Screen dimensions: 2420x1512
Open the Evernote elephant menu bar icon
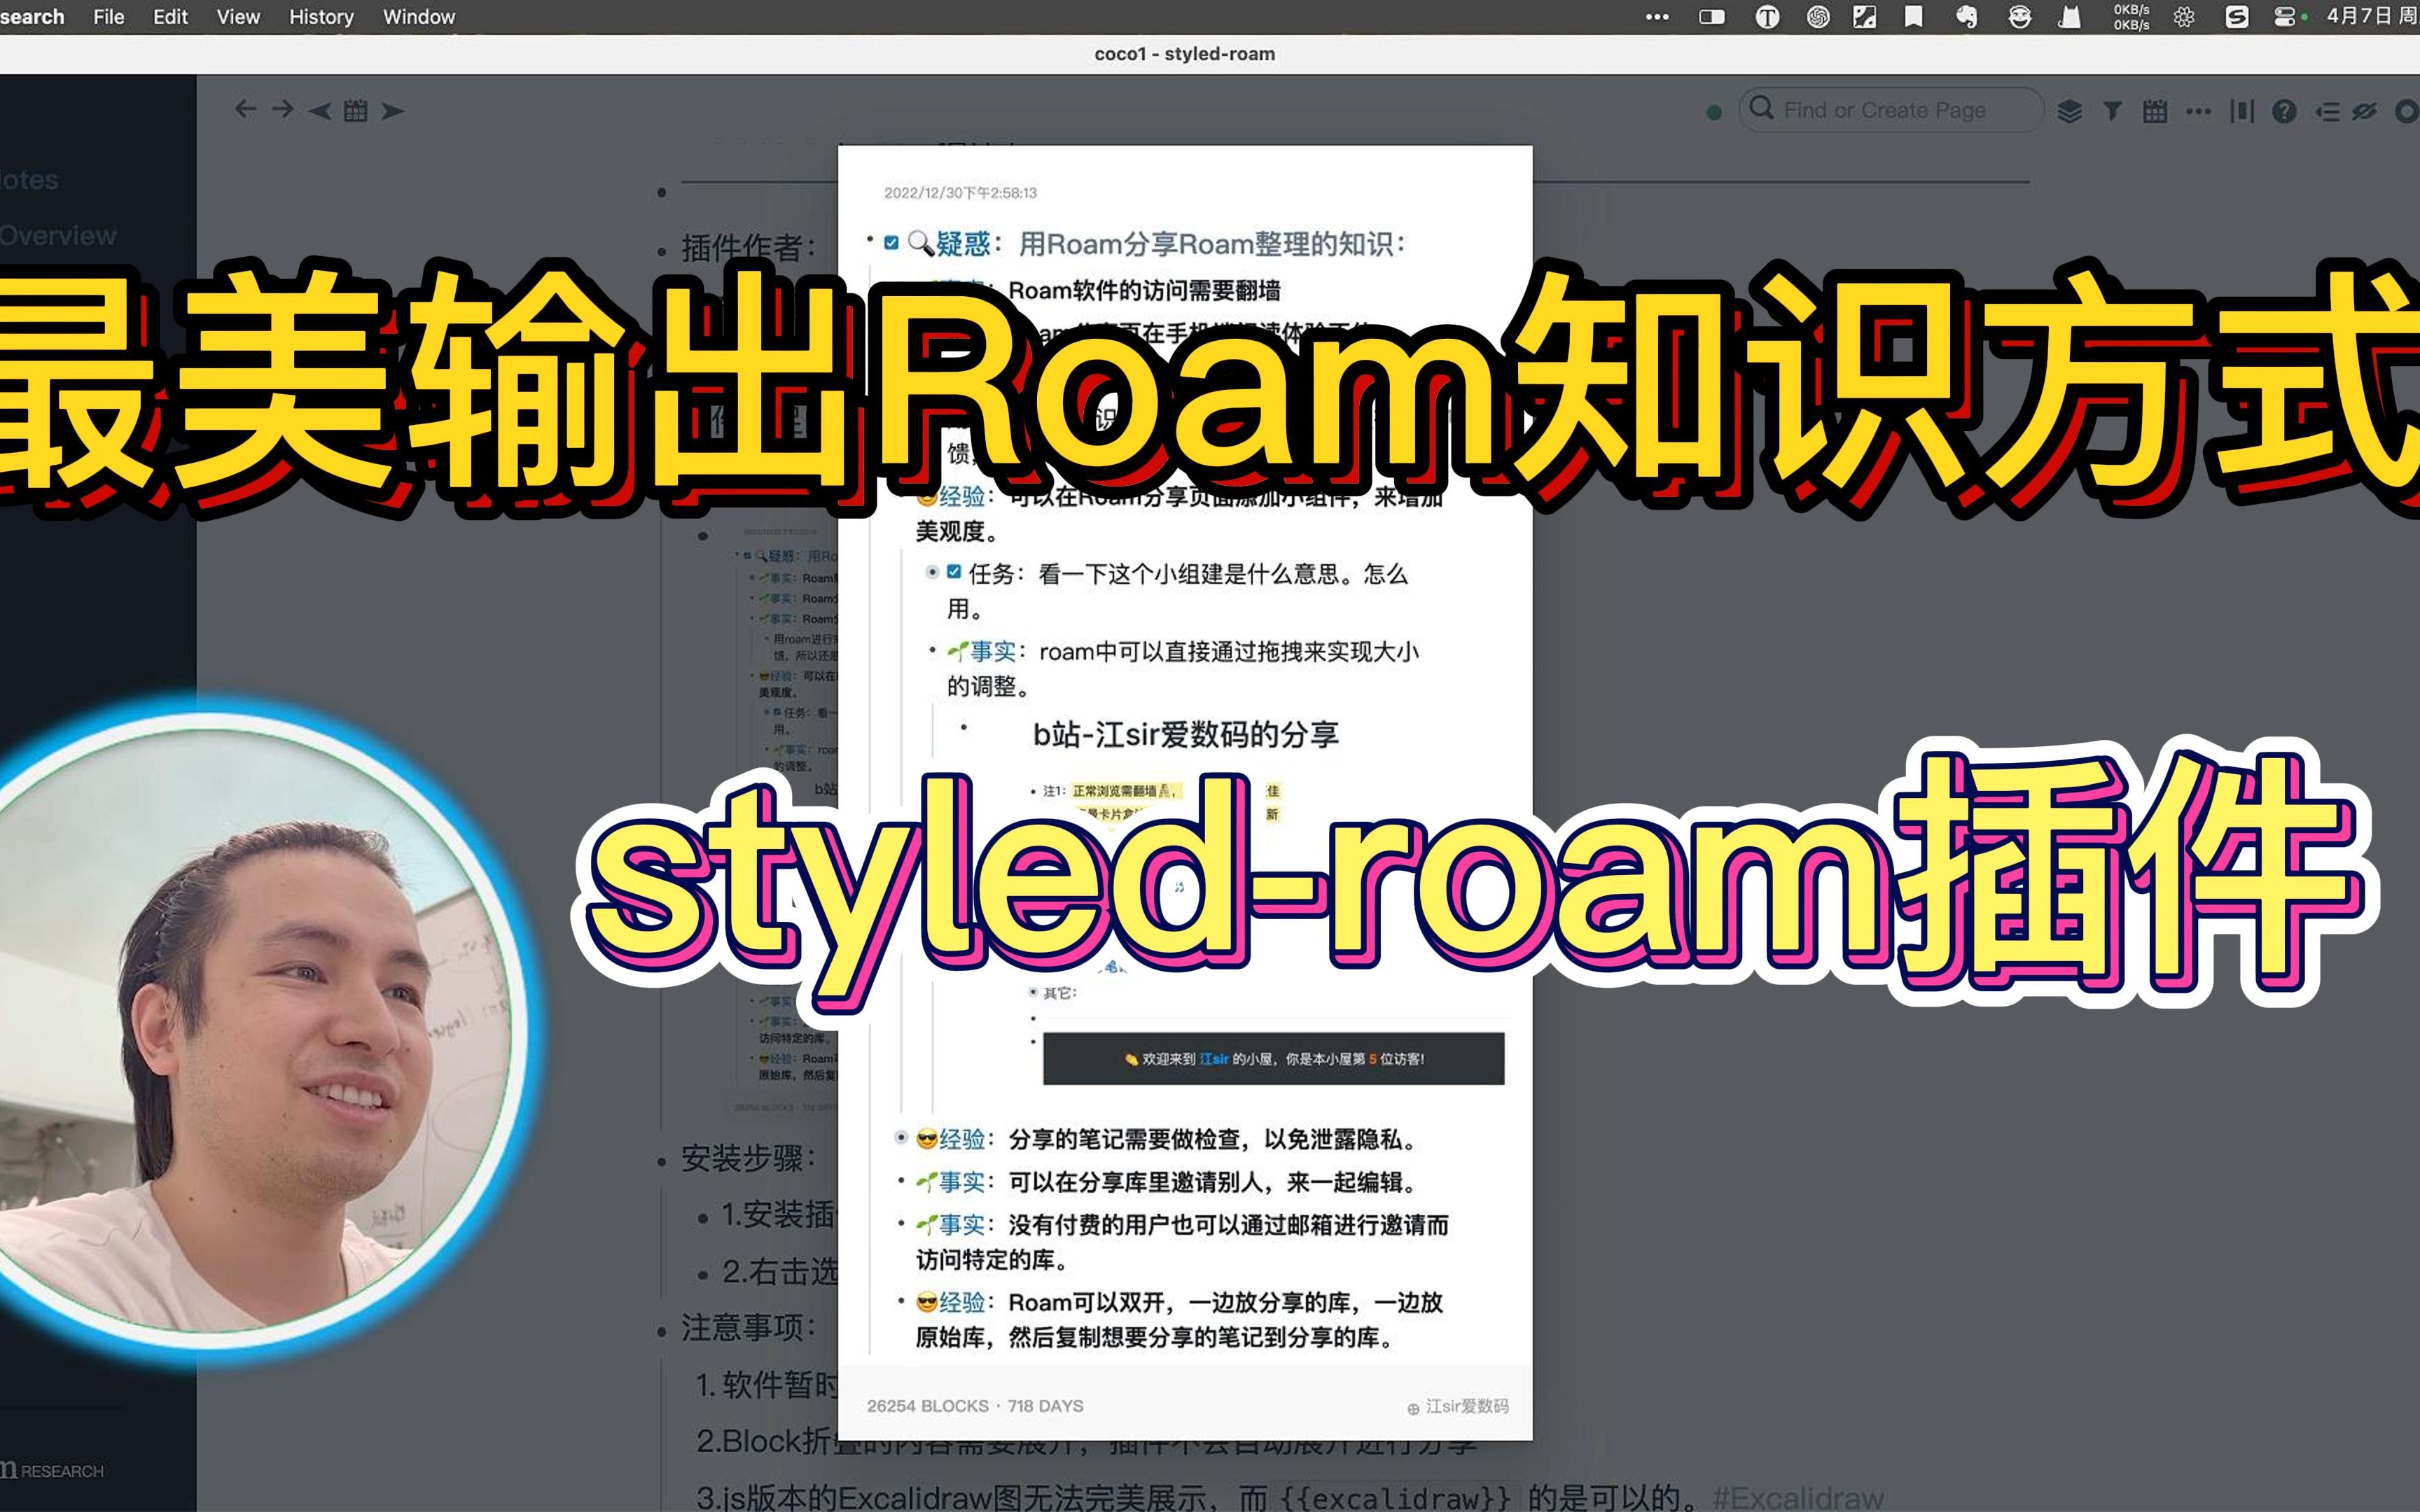tap(1966, 17)
